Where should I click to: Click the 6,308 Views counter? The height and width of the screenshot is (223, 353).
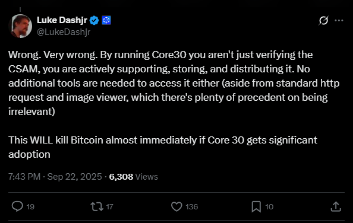click(134, 177)
